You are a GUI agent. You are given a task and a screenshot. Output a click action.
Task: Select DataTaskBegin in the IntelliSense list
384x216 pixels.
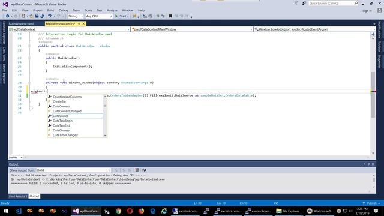click(76, 121)
